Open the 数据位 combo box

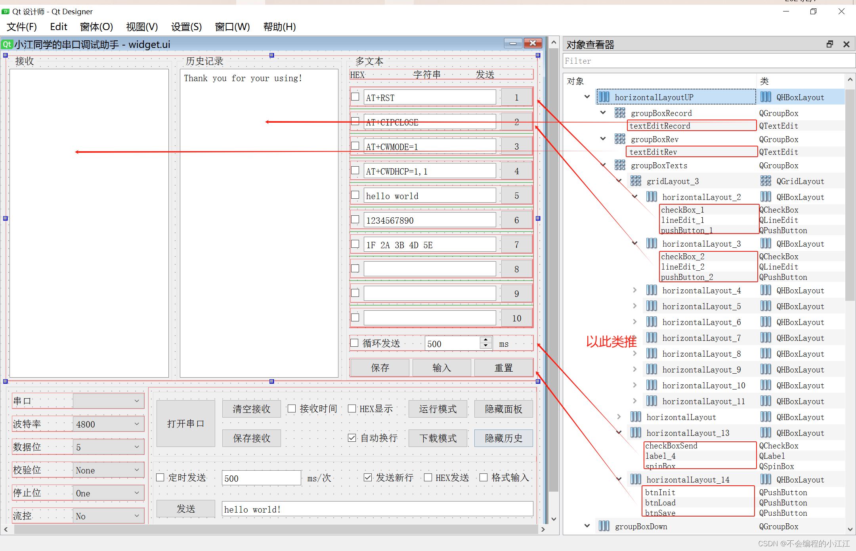108,447
